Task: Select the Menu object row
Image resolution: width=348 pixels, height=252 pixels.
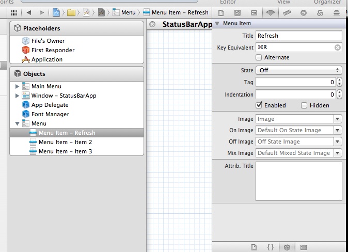Action: (x=76, y=123)
